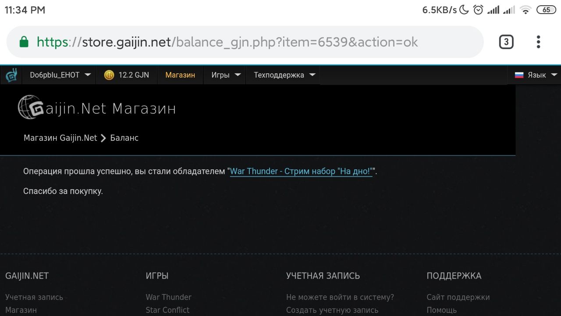Click the GJN coin icon
This screenshot has width=561, height=316.
109,75
